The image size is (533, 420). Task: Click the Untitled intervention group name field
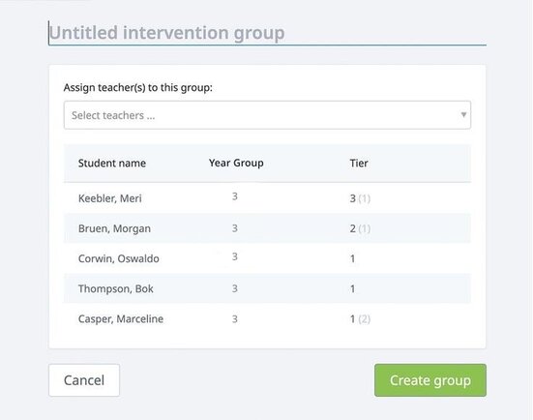pos(267,33)
